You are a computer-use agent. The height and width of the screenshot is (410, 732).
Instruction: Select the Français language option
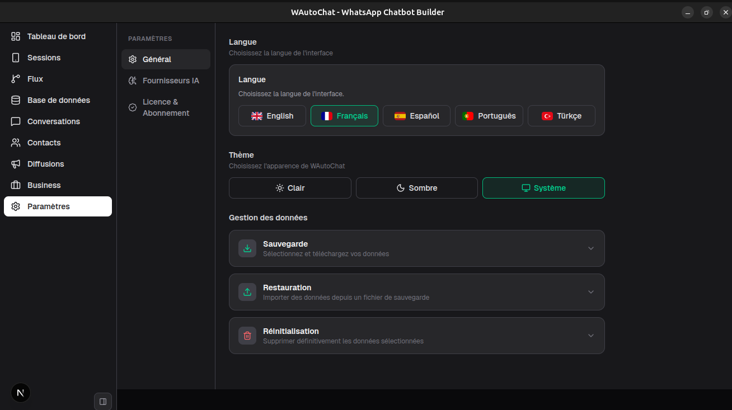click(344, 116)
